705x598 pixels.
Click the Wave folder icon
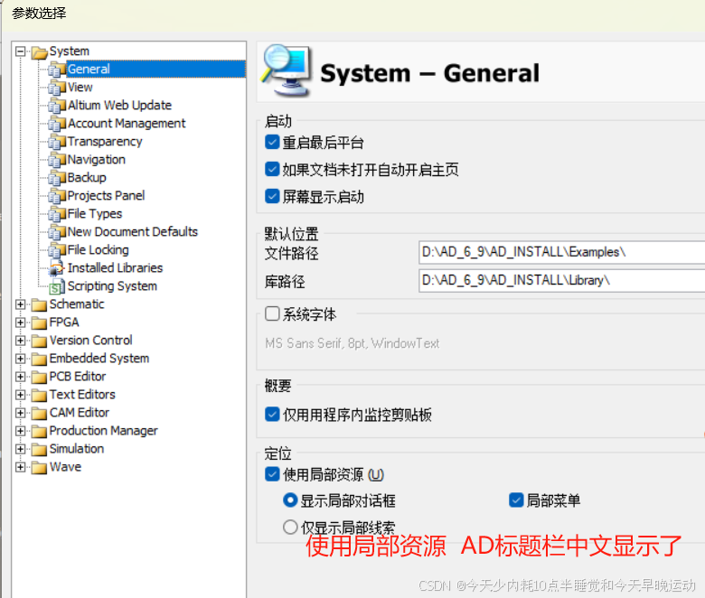[x=39, y=467]
